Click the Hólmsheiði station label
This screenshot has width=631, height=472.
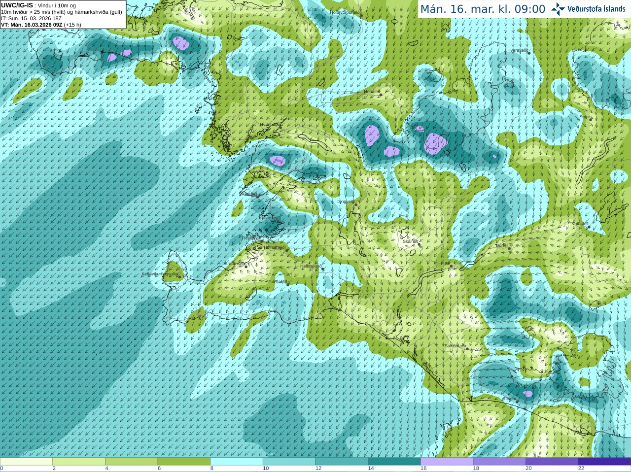[275, 247]
